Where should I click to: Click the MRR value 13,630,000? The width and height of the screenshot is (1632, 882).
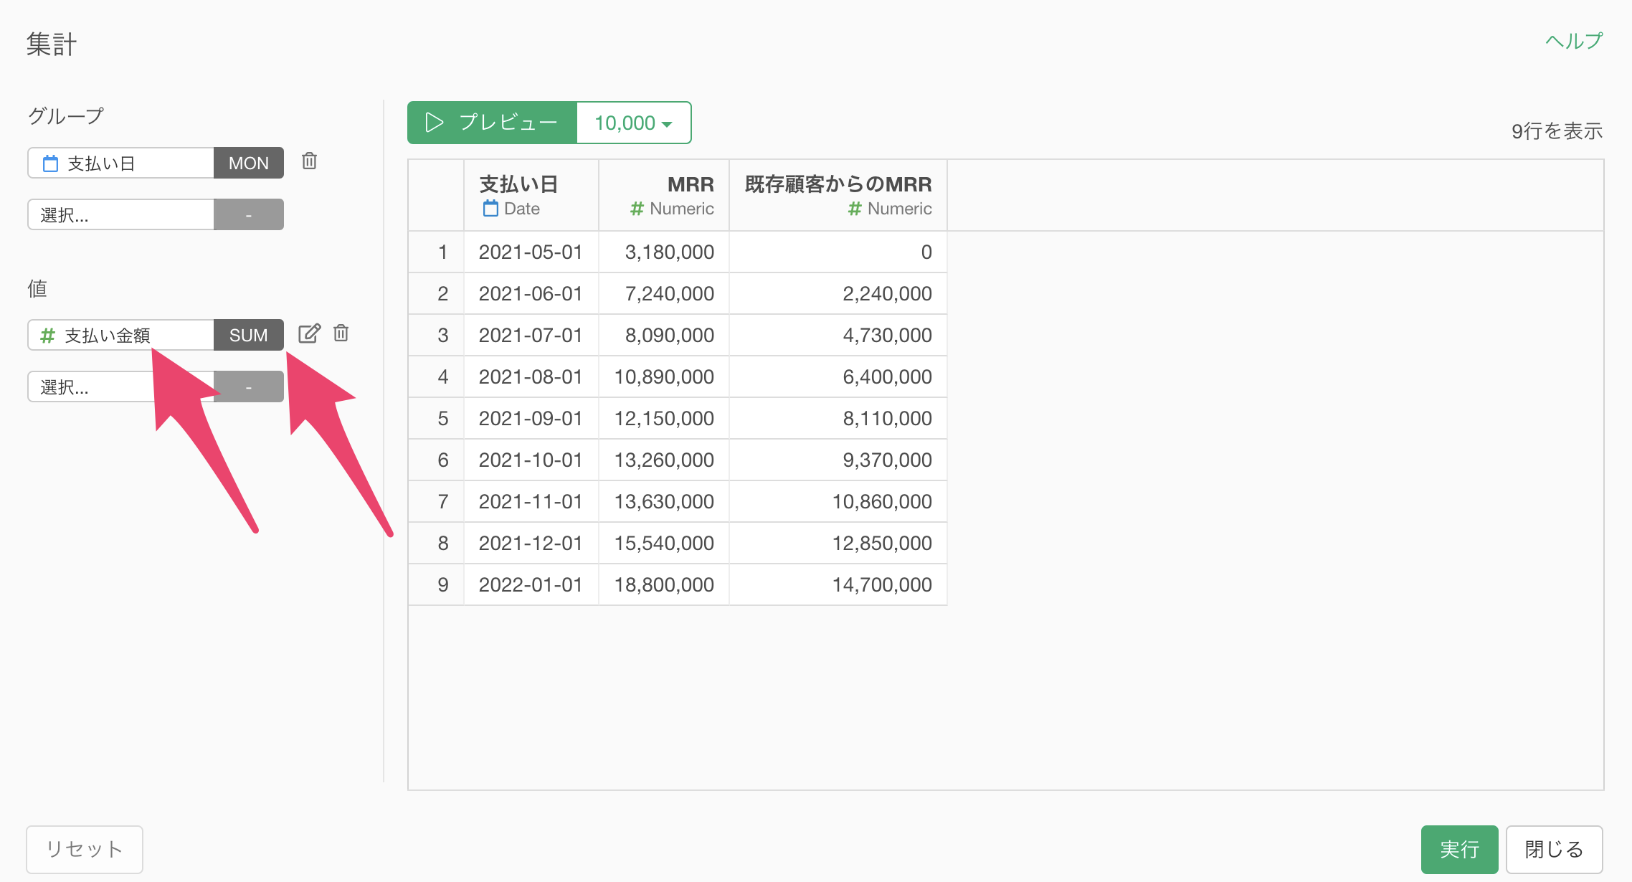pyautogui.click(x=664, y=501)
